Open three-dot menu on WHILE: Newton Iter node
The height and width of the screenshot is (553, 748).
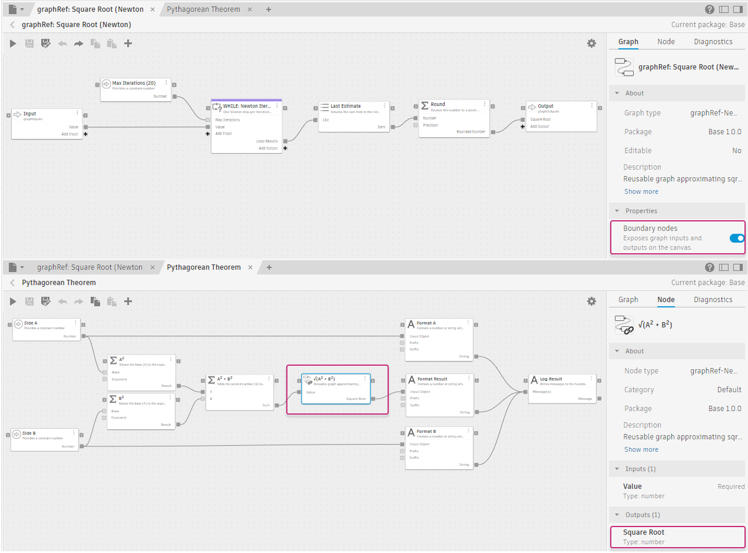coord(277,106)
